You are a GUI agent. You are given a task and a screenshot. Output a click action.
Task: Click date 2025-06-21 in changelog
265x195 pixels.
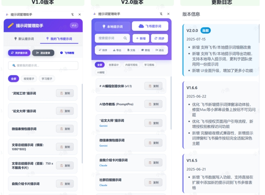point(196,169)
